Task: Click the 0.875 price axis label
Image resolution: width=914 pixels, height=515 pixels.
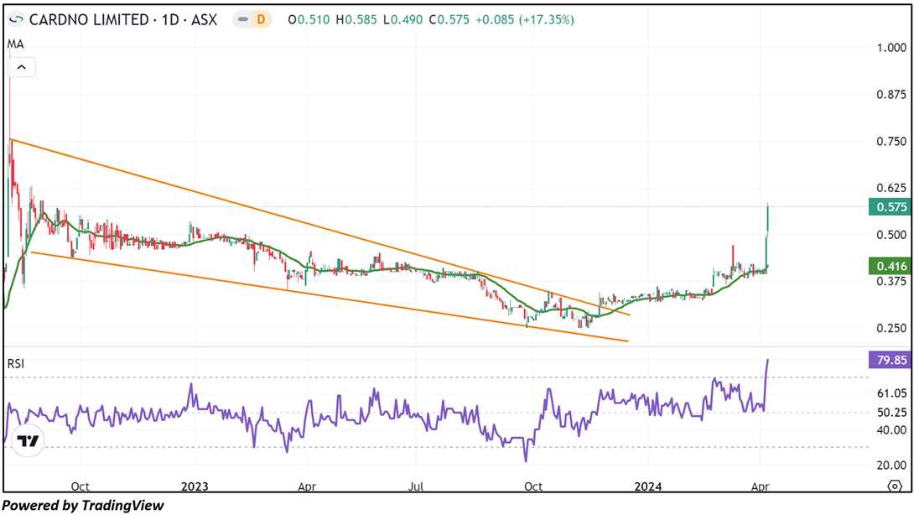Action: 892,95
